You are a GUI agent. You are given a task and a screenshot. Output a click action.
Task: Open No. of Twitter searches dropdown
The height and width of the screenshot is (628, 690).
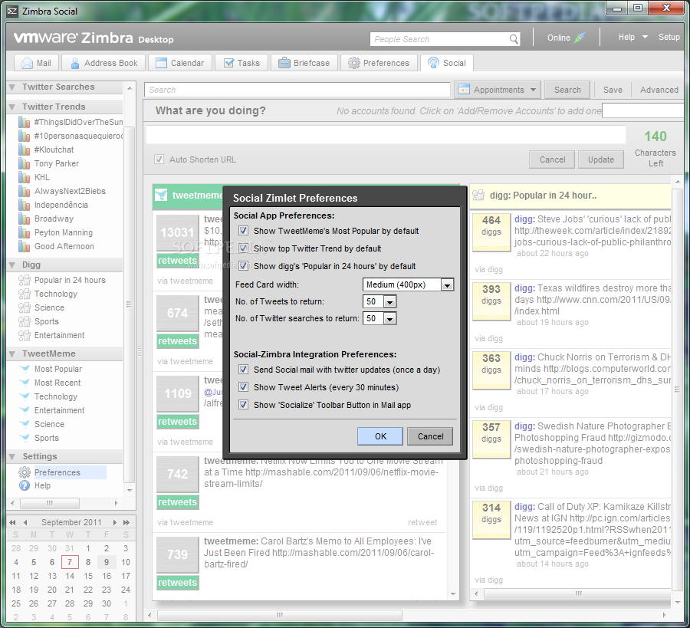point(390,319)
